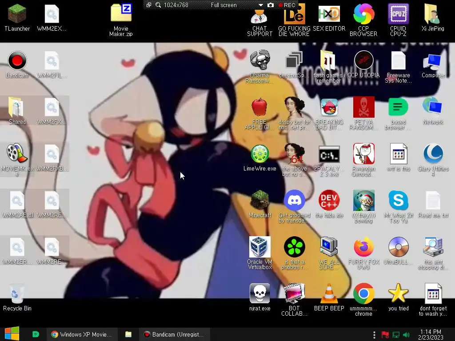Click the Bandicam REC button

point(287,5)
